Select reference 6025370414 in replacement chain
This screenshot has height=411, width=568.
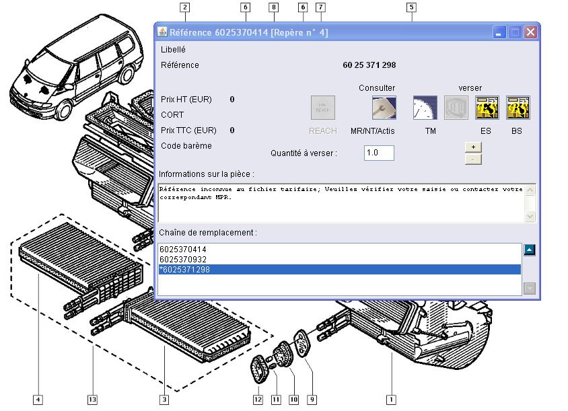pos(183,250)
